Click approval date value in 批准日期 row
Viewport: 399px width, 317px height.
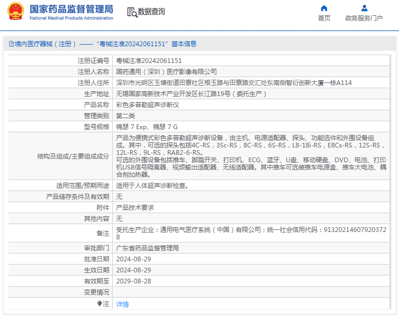pos(134,259)
